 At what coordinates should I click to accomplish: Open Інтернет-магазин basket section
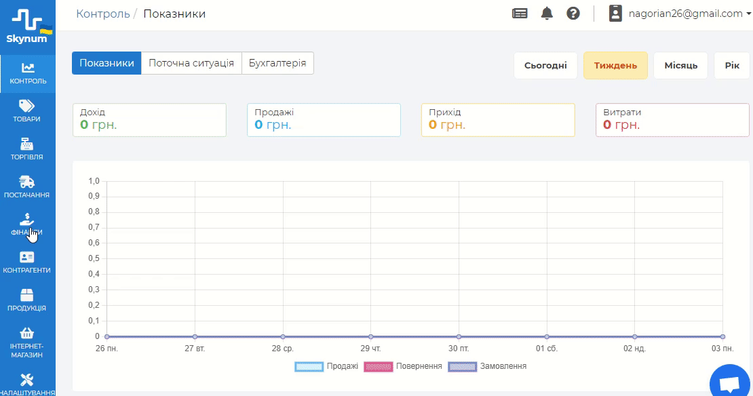[x=27, y=334]
